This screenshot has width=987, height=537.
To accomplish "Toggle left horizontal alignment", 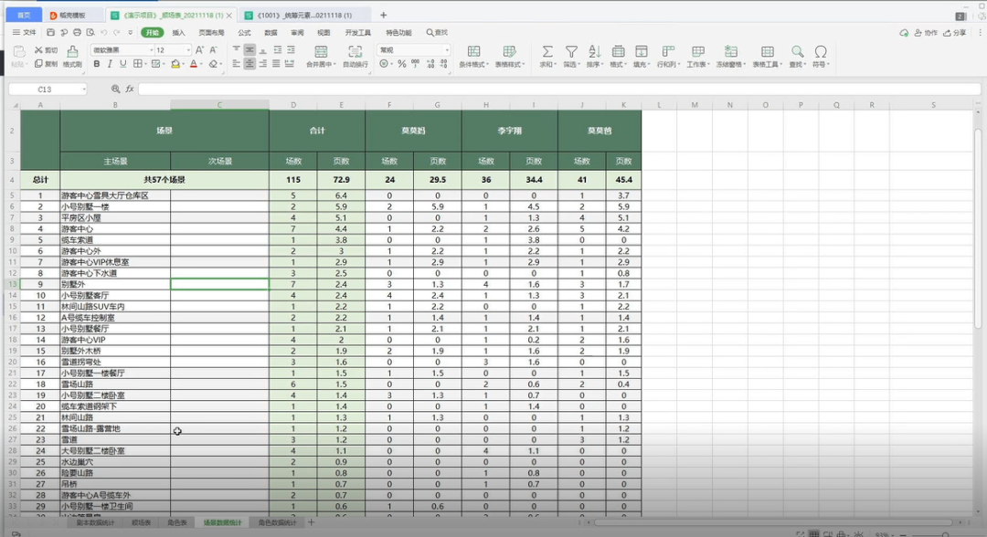I will point(237,64).
